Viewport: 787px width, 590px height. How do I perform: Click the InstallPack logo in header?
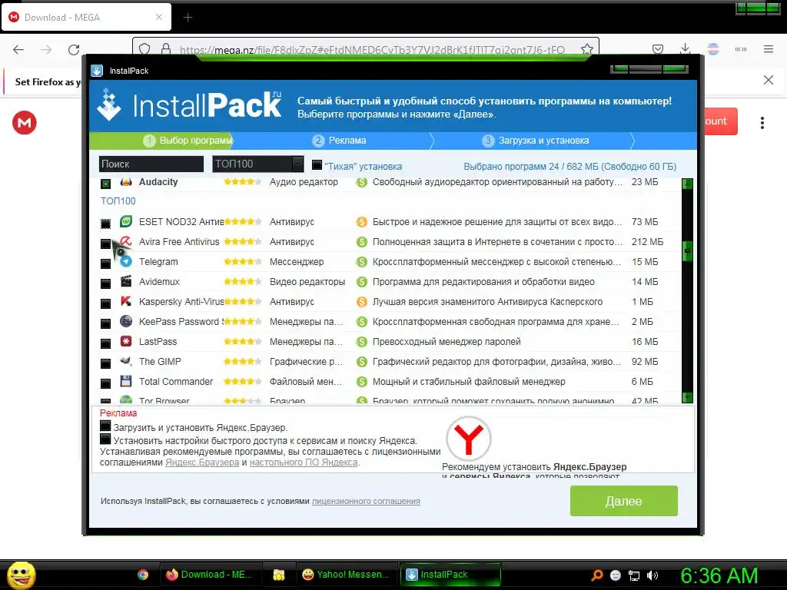point(189,105)
